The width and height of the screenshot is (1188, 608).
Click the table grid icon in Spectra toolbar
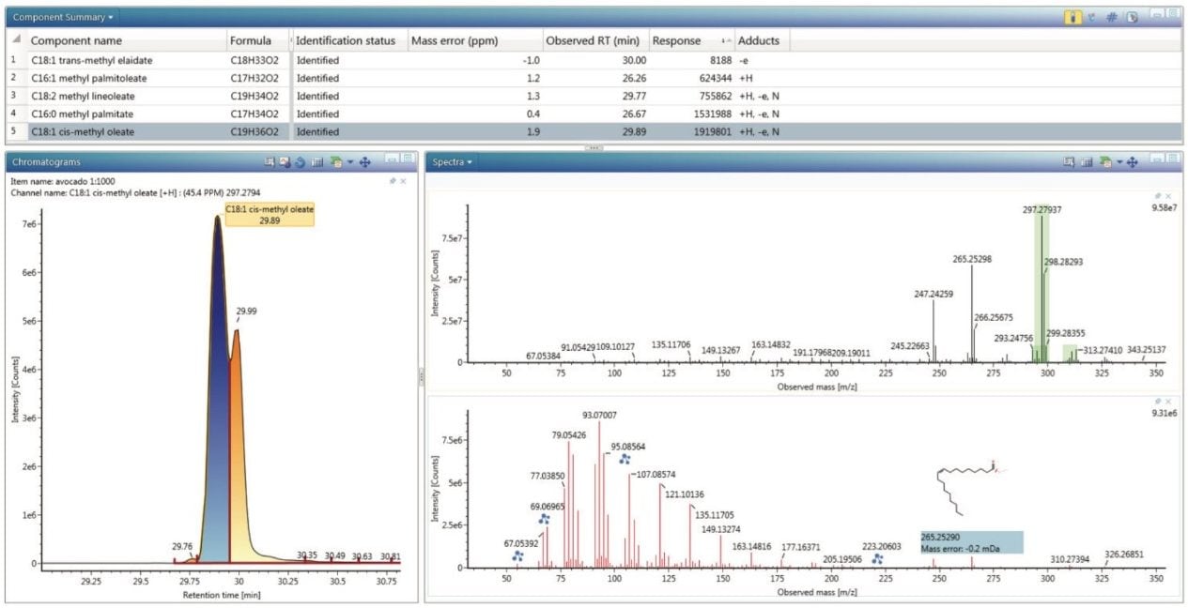[1088, 162]
